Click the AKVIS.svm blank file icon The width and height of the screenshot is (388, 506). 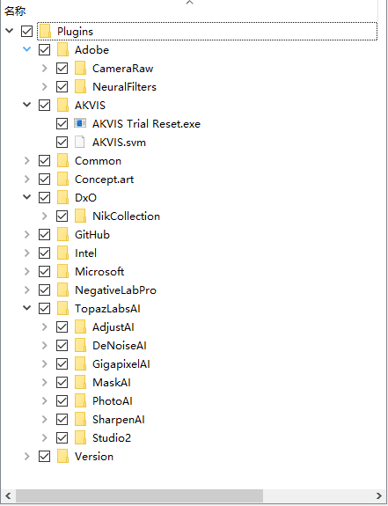[x=80, y=142]
